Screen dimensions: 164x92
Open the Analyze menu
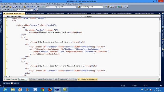(x=68, y=4)
